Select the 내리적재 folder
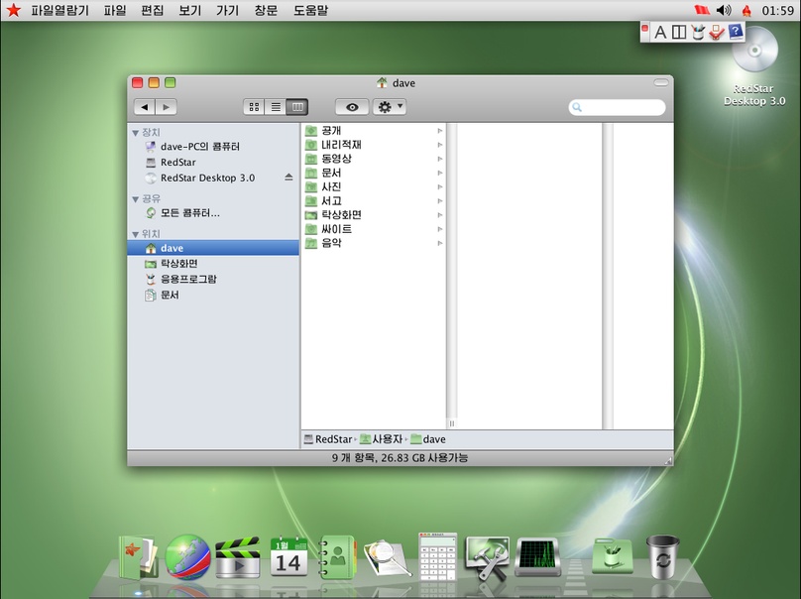Image resolution: width=801 pixels, height=599 pixels. 374,145
